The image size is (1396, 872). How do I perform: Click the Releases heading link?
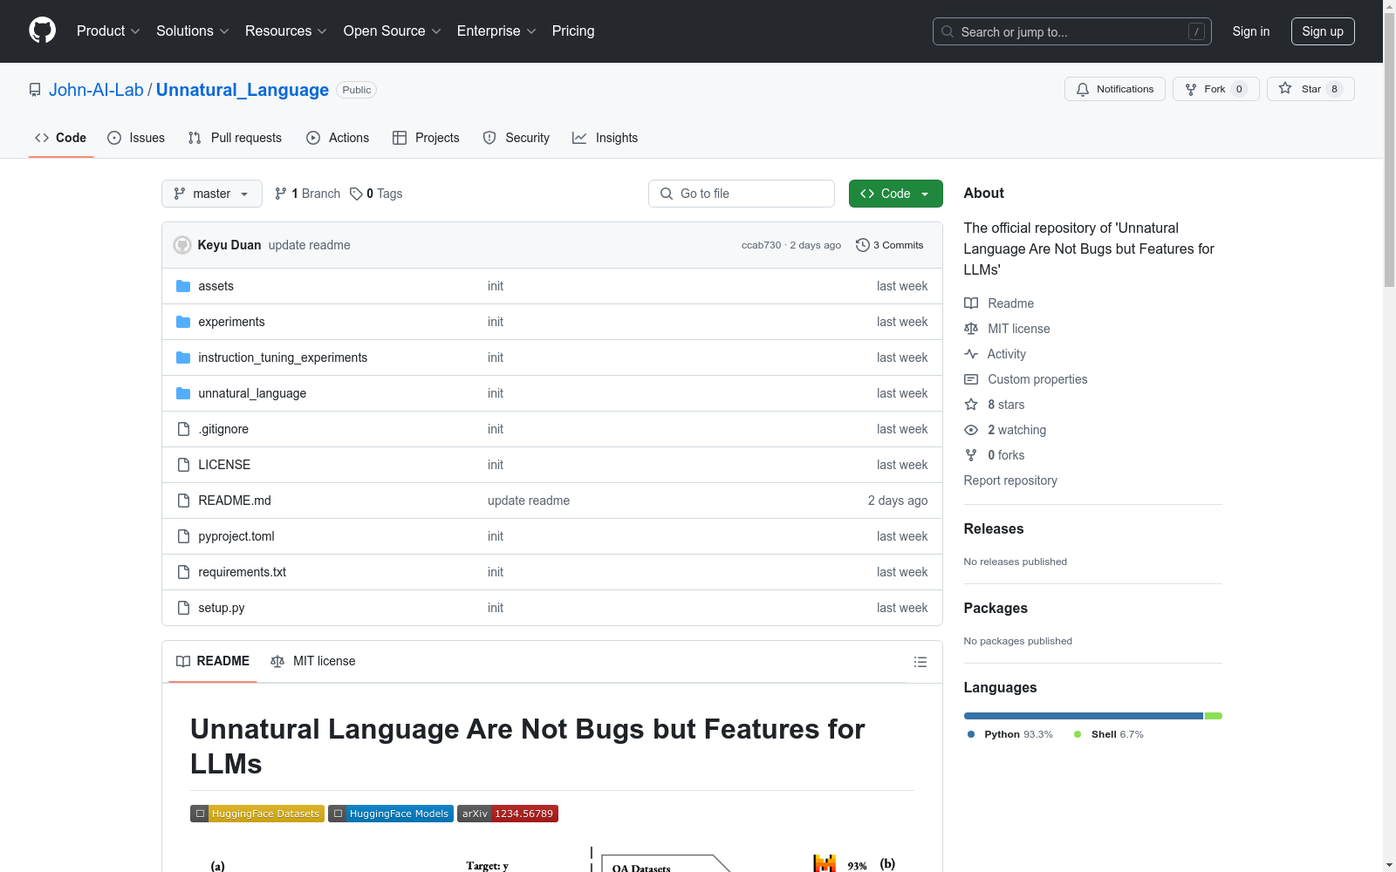click(994, 528)
